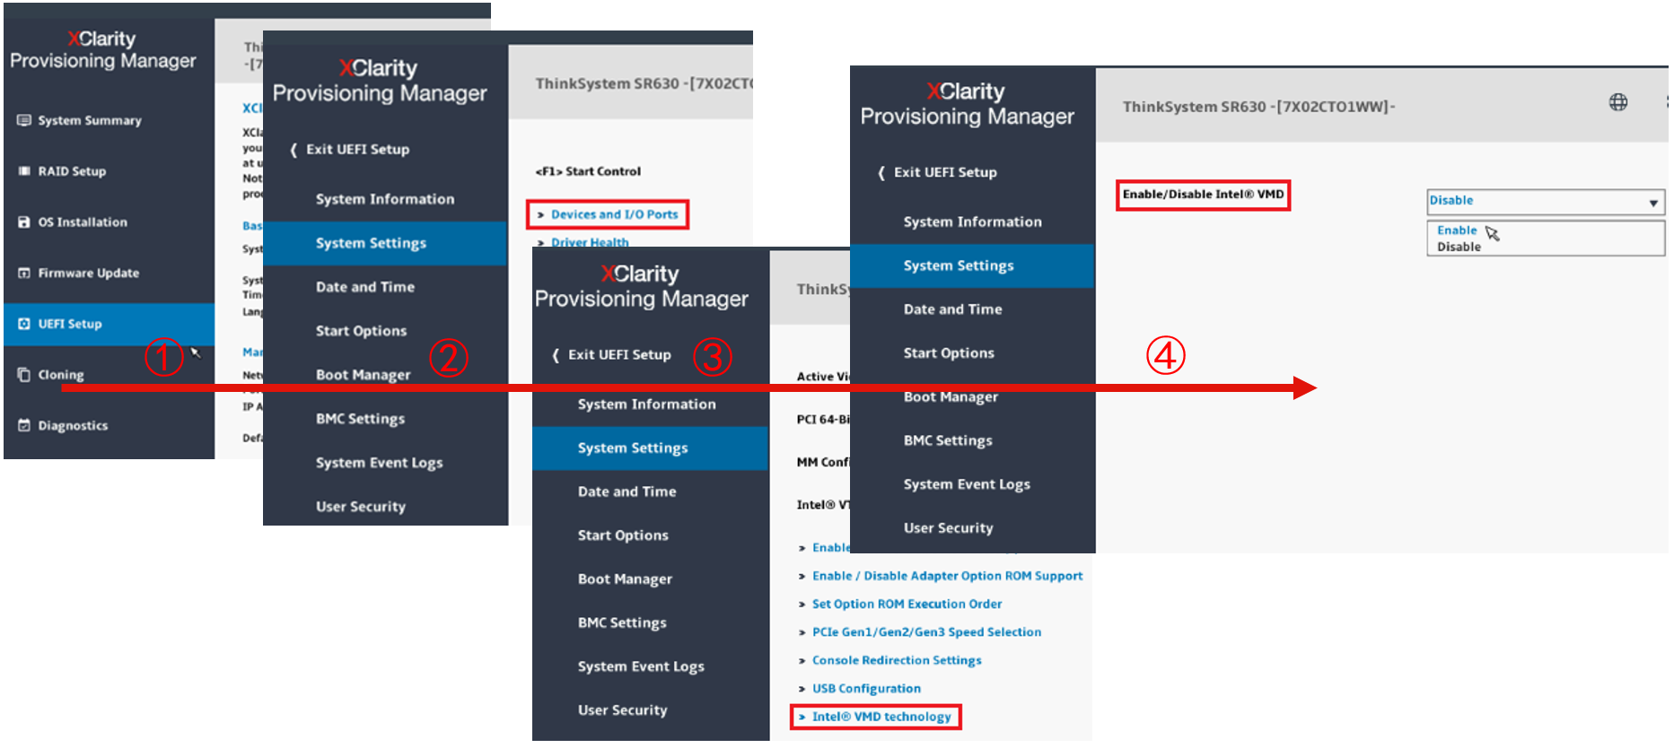Open the Driver Health link
This screenshot has height=748, width=1674.
590,242
